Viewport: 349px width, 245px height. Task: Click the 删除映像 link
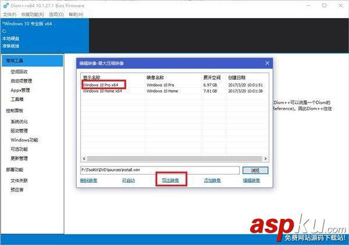pos(89,180)
